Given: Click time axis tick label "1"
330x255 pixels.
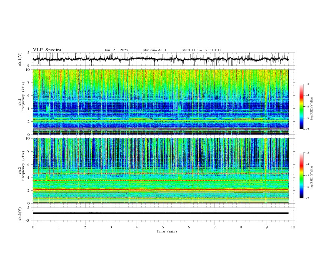Looking at the screenshot, I should click(x=59, y=227).
